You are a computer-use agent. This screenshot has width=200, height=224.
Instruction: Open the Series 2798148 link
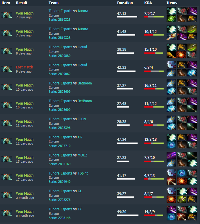pyautogui.click(x=59, y=218)
